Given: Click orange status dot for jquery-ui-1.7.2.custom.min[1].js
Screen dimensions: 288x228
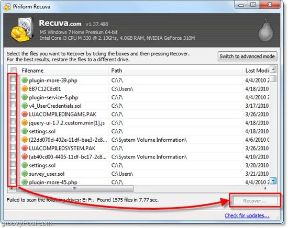Looking at the screenshot, I should point(25,123).
